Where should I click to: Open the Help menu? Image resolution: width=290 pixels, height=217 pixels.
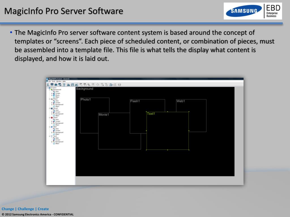[64, 81]
